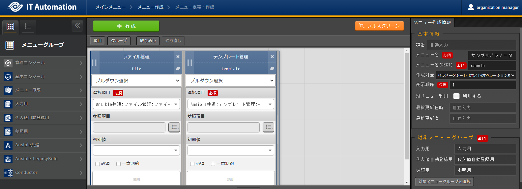The height and width of the screenshot is (189, 522).
Task: Click the テンプレート管理 column copy icon
Action: [272, 68]
